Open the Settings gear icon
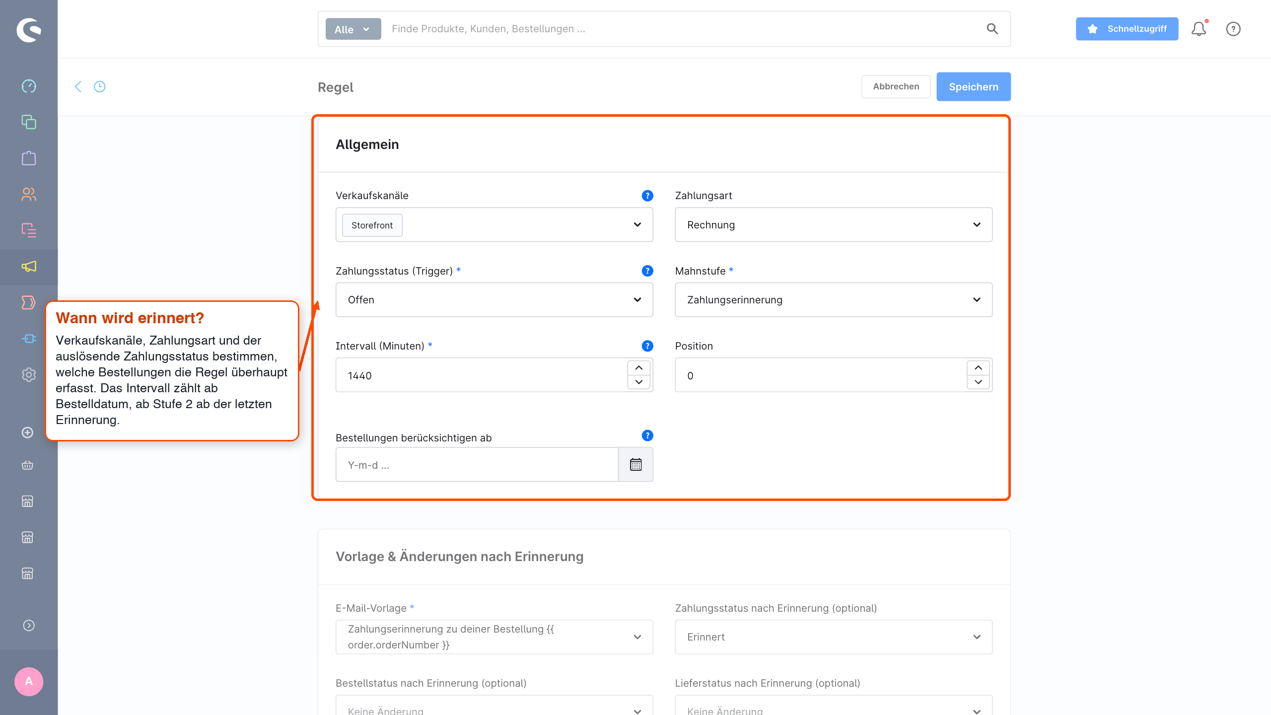Screen dimensions: 1271x715 click(29, 375)
